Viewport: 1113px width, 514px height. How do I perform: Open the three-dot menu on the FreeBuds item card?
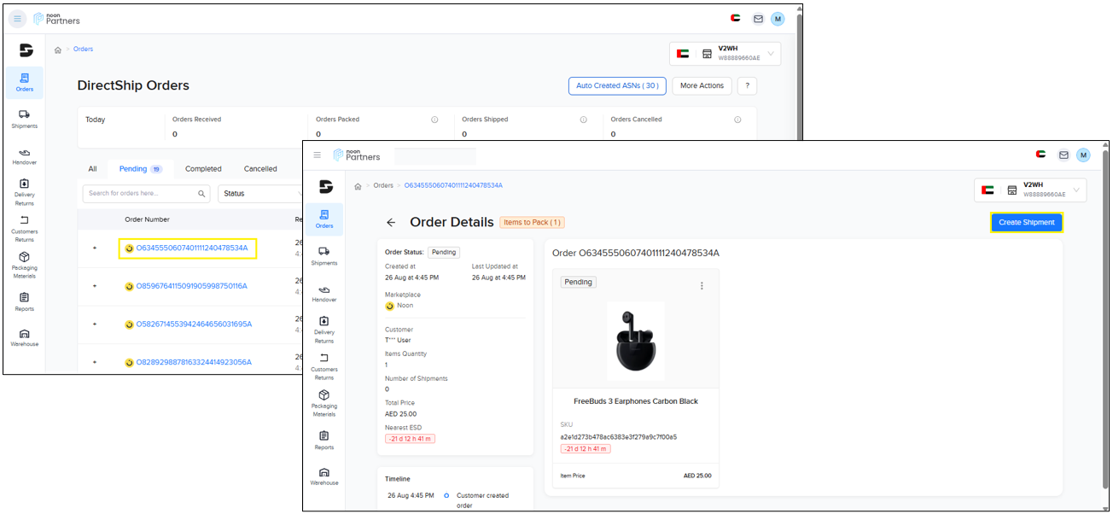pyautogui.click(x=702, y=286)
